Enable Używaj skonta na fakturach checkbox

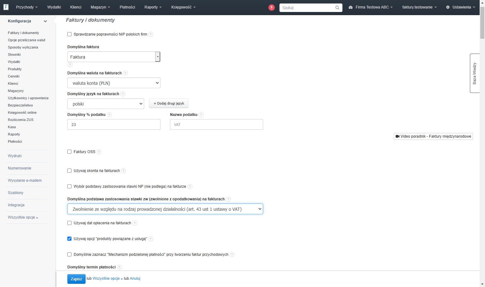pos(70,171)
